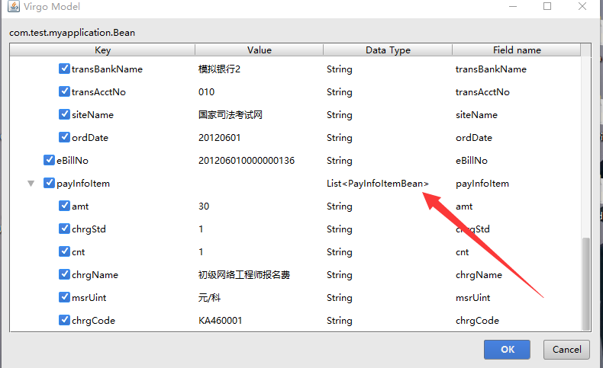Toggle the ordDate checkbox
The image size is (603, 368).
[x=64, y=137]
